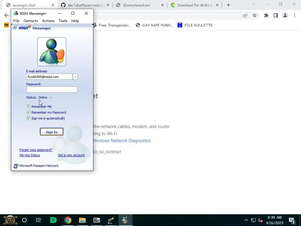Open the Tools menu
The image size is (301, 226).
[63, 21]
